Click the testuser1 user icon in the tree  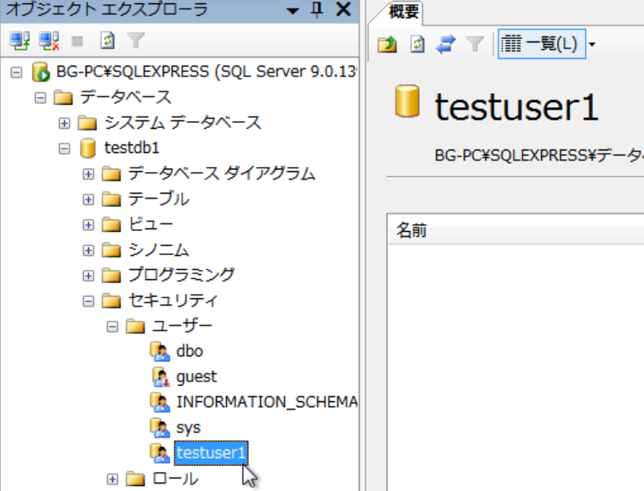point(160,454)
